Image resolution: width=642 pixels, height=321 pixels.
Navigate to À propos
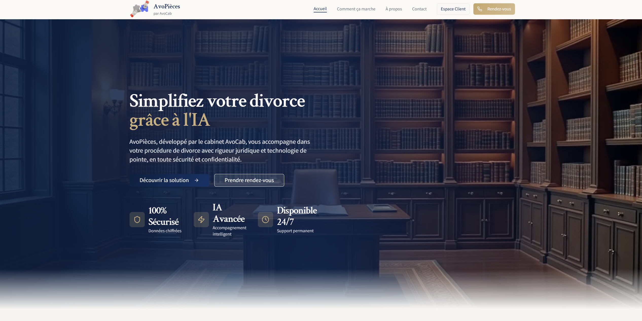pos(394,9)
